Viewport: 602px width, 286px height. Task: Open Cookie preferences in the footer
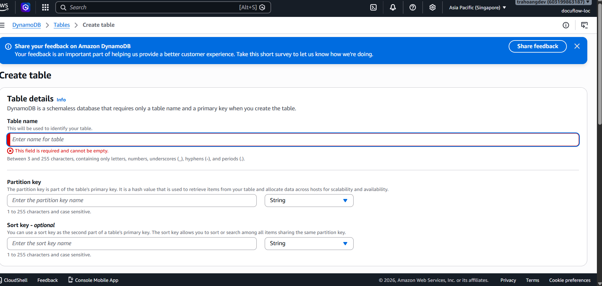[570, 280]
